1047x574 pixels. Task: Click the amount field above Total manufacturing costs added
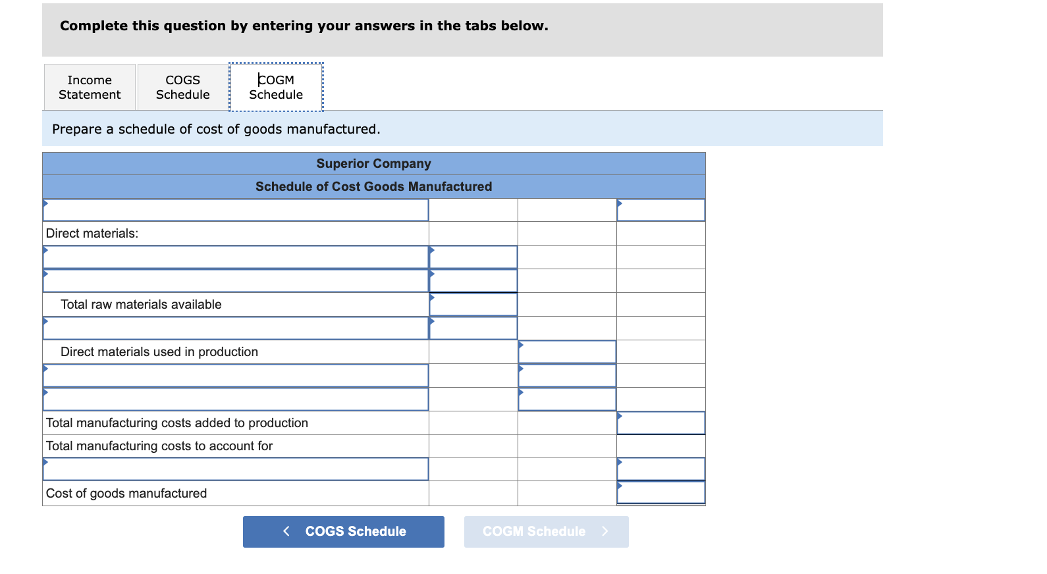pyautogui.click(x=567, y=399)
